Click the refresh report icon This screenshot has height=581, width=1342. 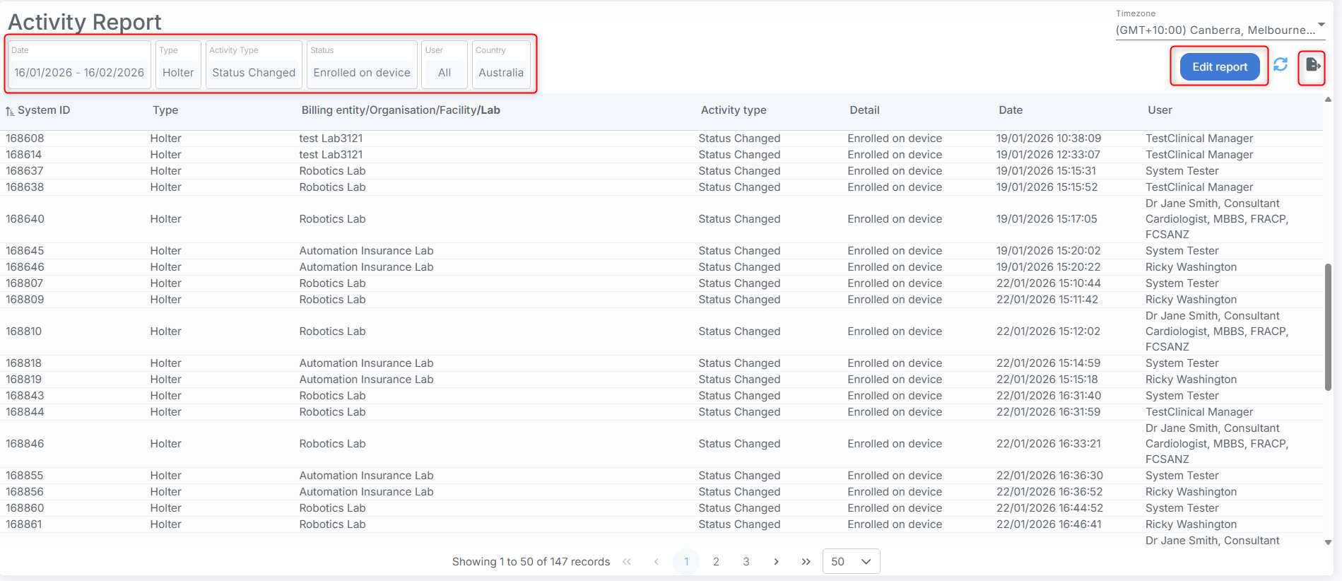(x=1280, y=65)
